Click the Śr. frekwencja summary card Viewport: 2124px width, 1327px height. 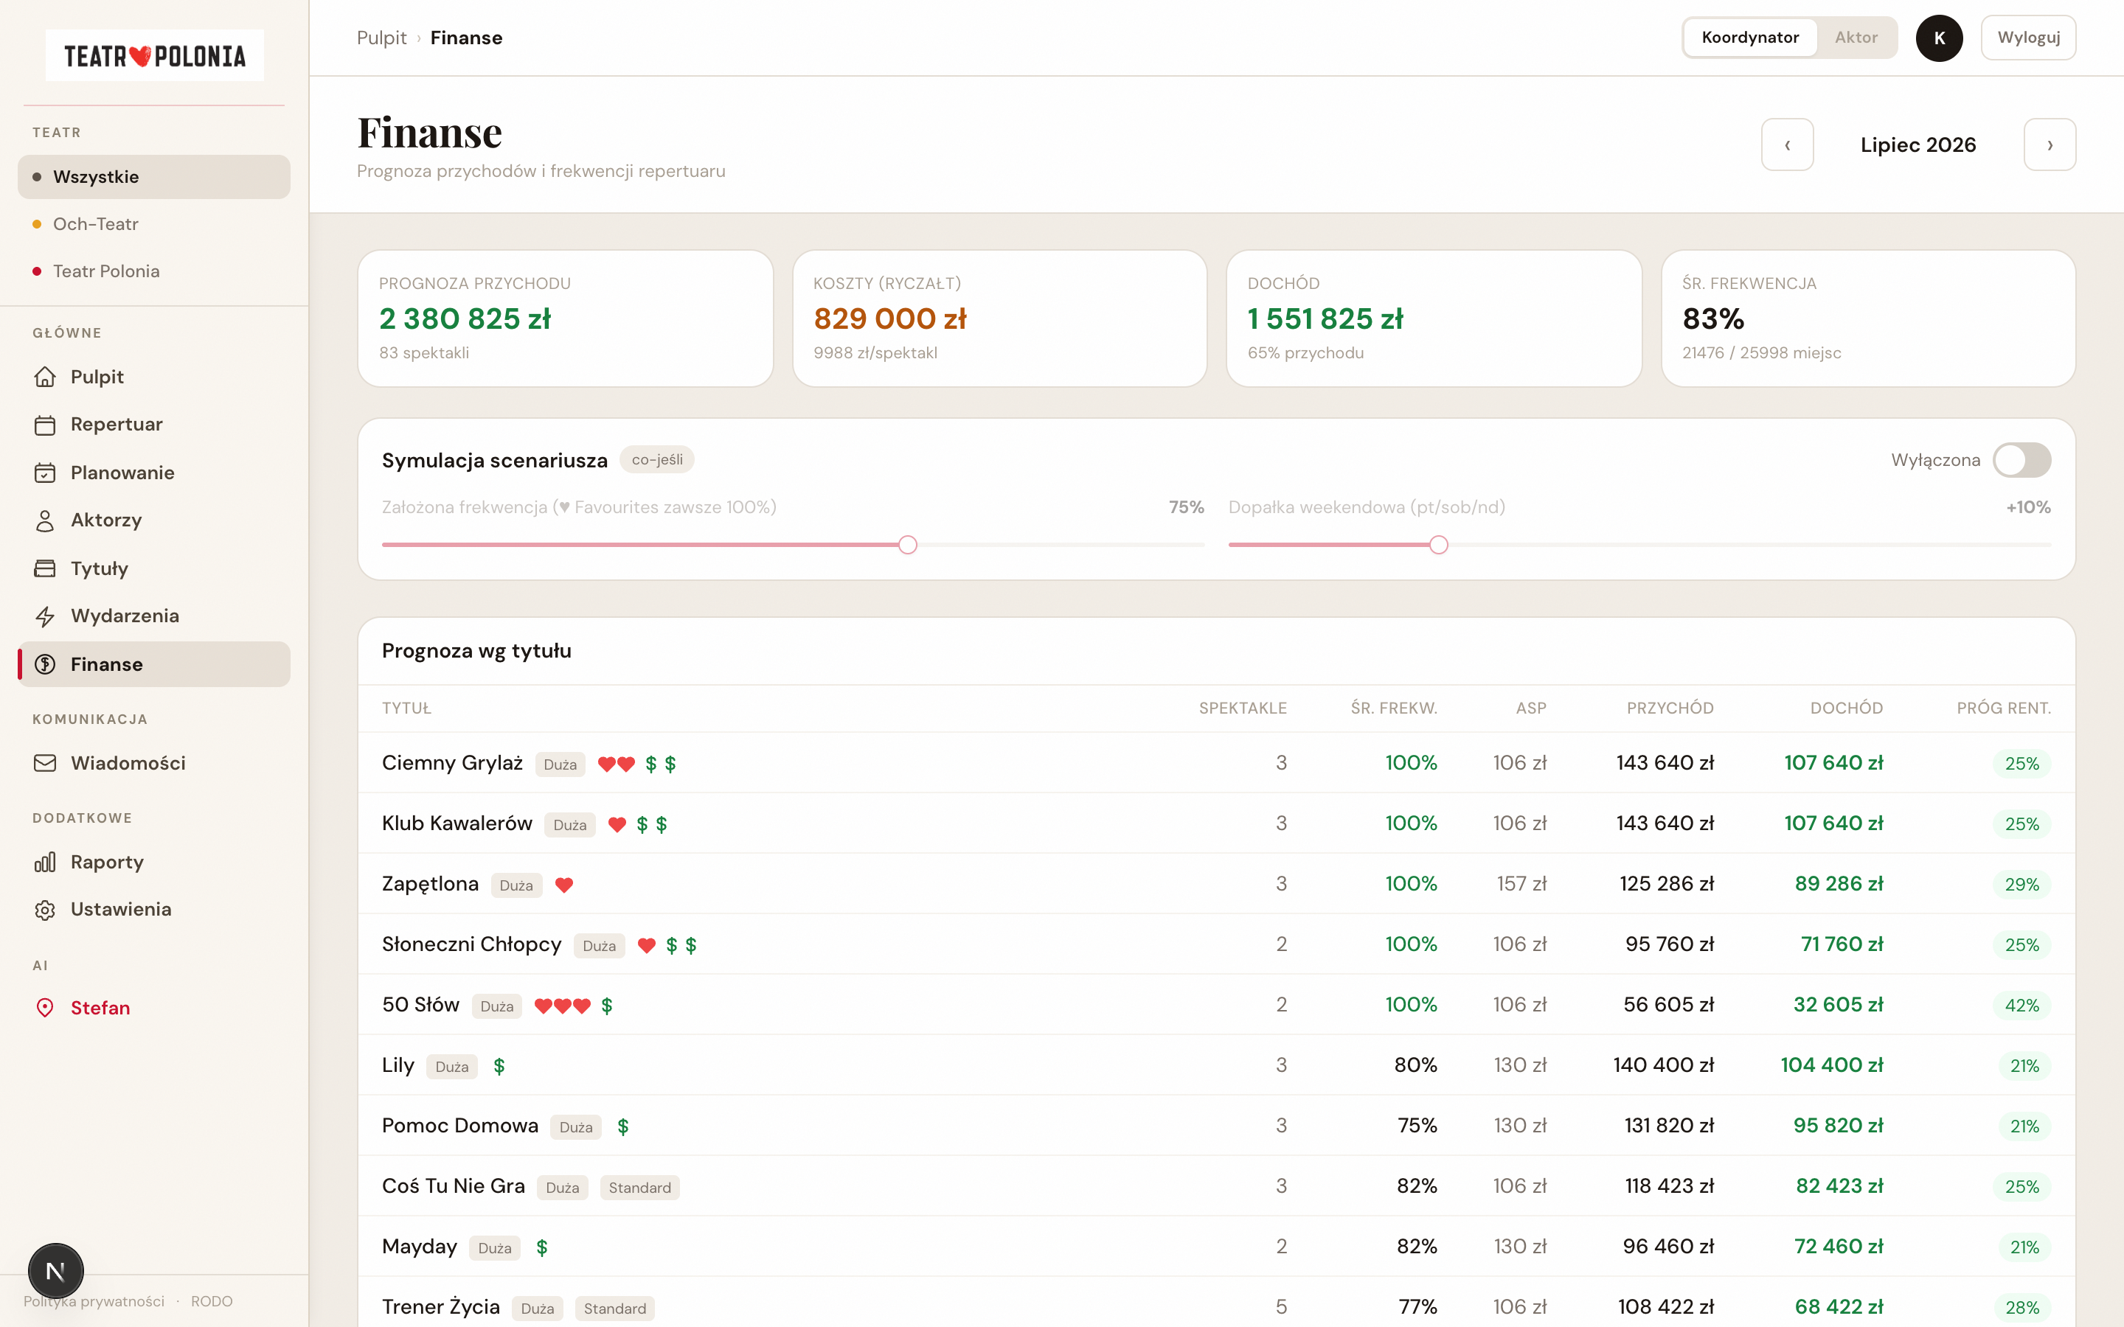click(1869, 318)
